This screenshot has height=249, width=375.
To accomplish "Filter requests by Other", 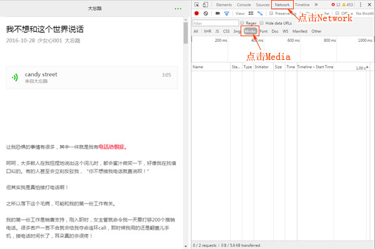I will point(316,31).
